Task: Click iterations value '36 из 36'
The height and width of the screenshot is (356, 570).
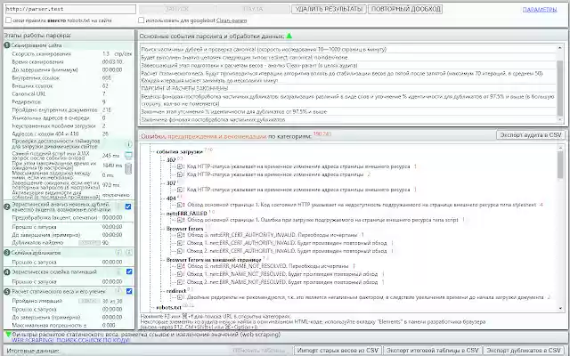Action: [x=112, y=301]
